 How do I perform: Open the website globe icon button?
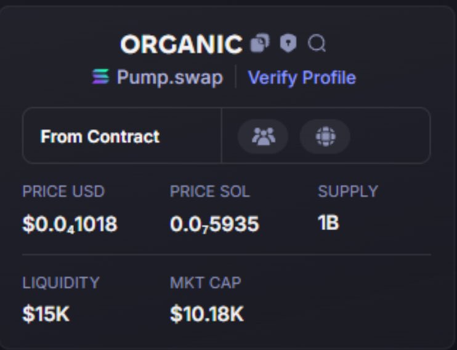[x=325, y=137]
